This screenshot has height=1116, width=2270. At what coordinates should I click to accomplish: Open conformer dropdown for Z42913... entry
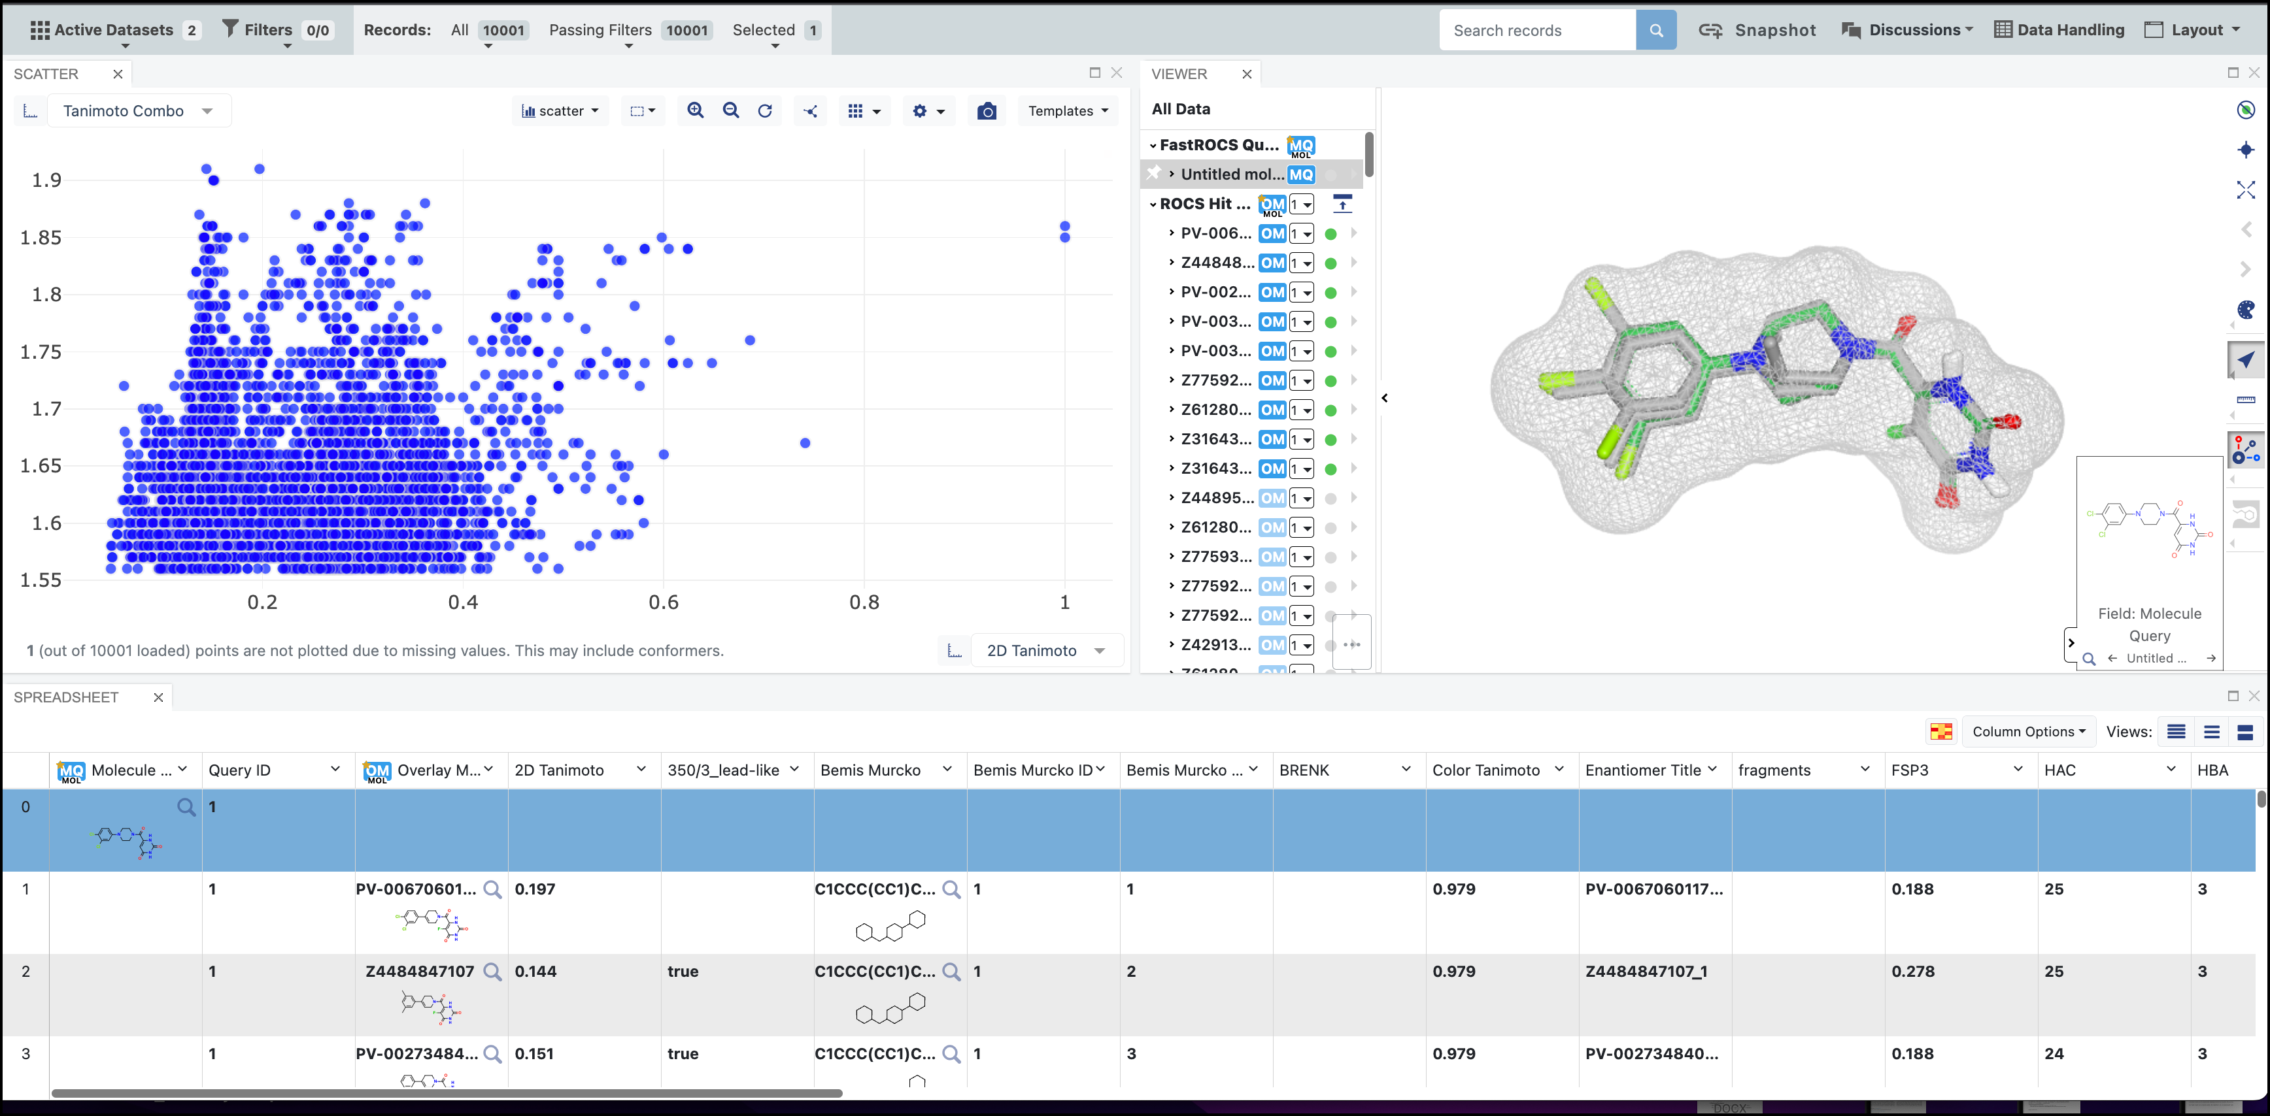tap(1302, 646)
